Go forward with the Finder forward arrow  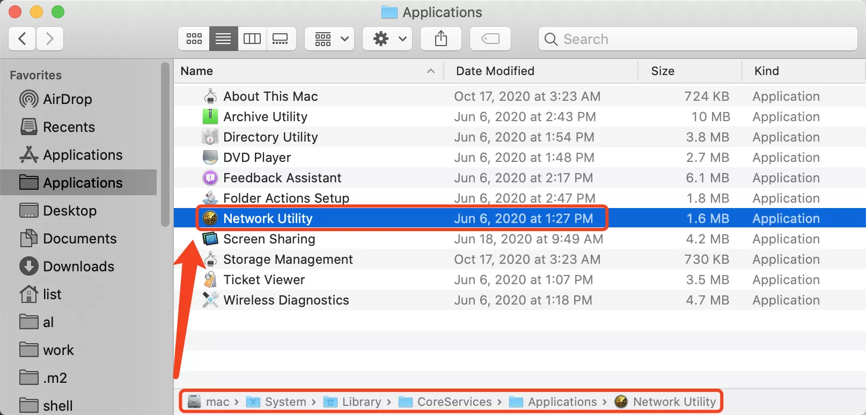point(50,39)
